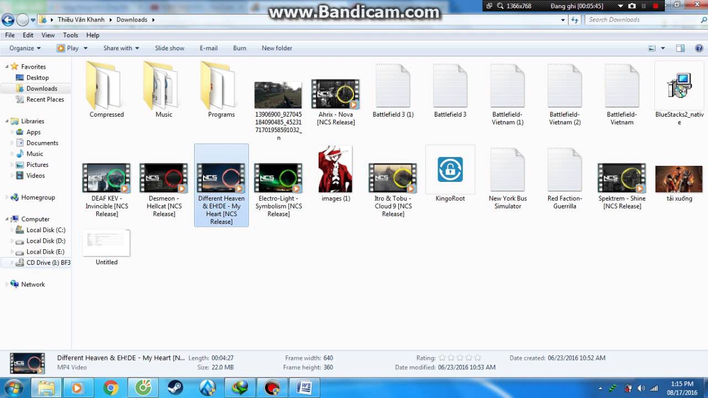Open the Share with dropdown
This screenshot has width=708, height=398.
point(121,48)
